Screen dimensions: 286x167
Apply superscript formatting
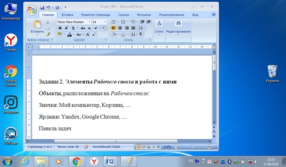[x=96, y=28]
